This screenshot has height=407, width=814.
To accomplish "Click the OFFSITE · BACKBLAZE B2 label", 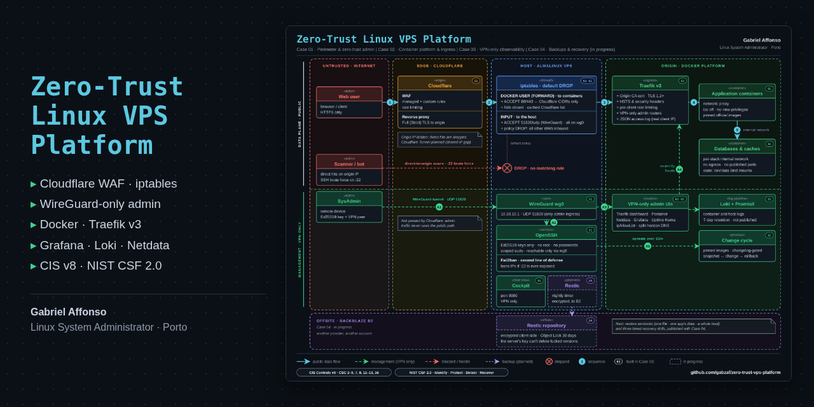I will (x=345, y=321).
